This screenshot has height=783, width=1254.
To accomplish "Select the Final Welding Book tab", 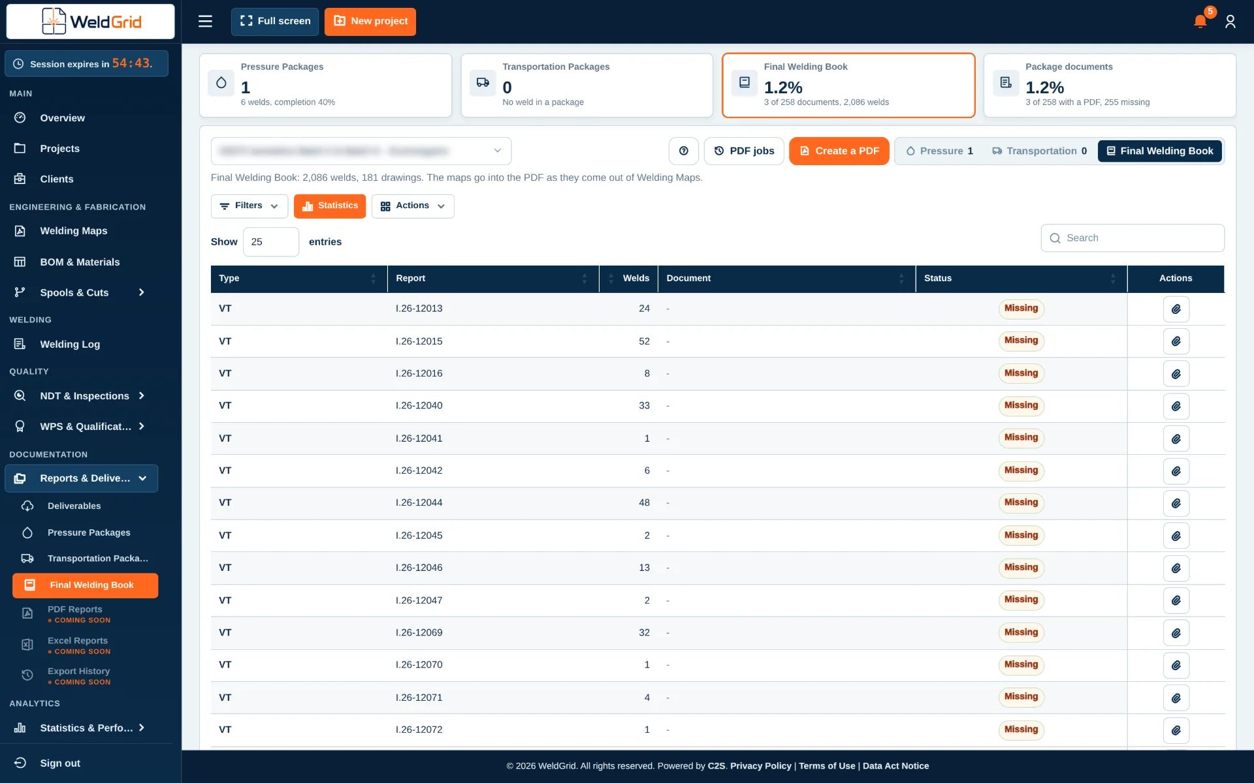I will click(1159, 151).
